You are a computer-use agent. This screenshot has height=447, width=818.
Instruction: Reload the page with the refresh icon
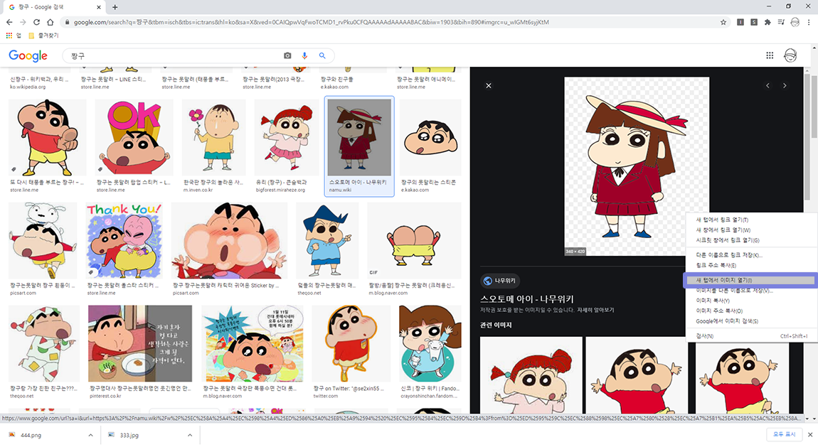pos(36,22)
